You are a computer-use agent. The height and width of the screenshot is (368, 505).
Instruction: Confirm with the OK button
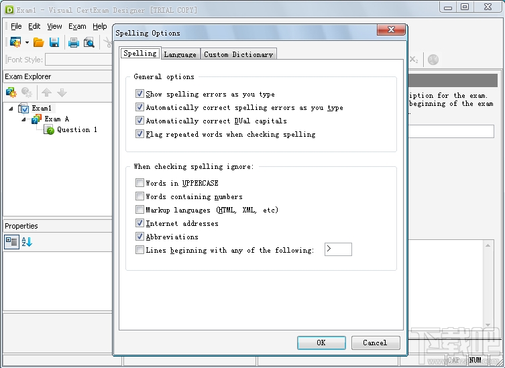tap(321, 343)
